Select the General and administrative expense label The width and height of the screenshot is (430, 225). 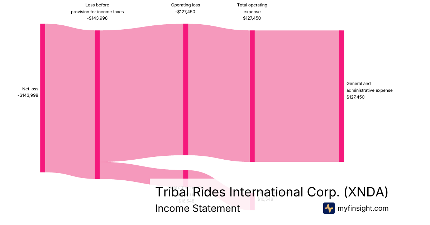coord(369,90)
